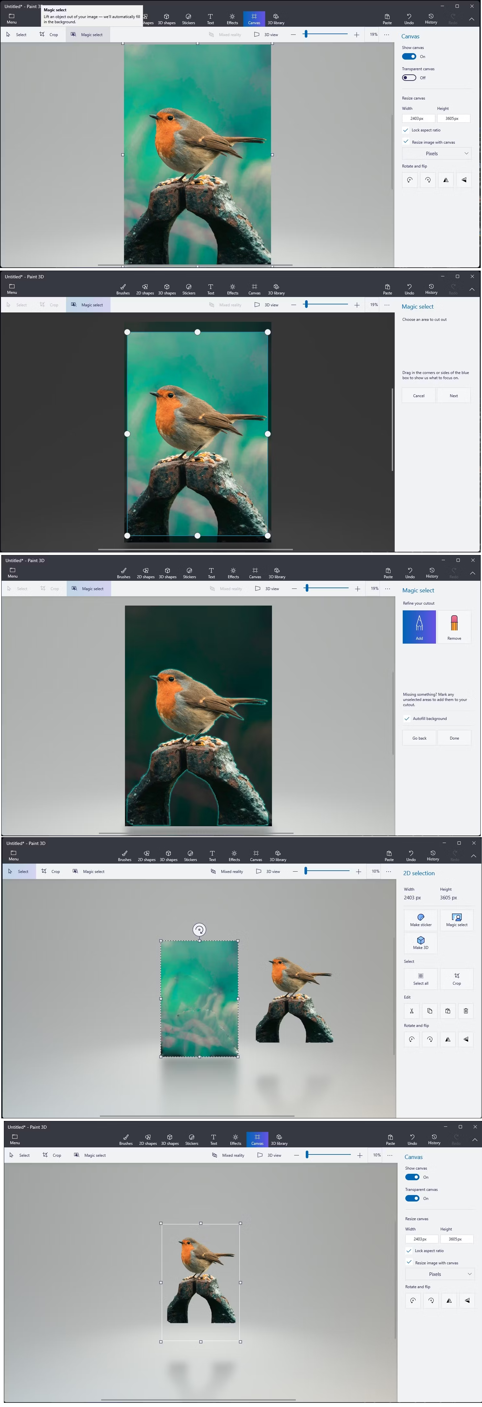Turn off Show canvas where Transparent canvas is Off

409,56
